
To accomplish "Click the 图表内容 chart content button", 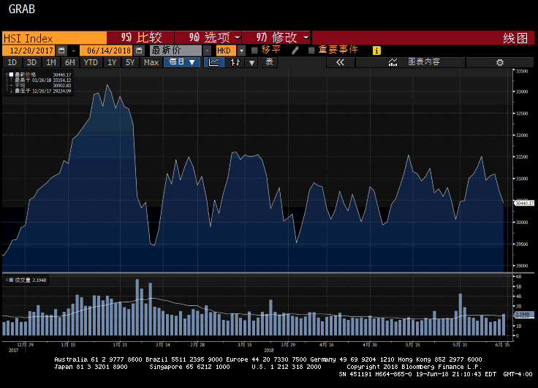I will coord(410,62).
